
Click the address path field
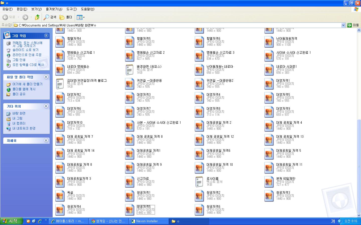(177, 25)
